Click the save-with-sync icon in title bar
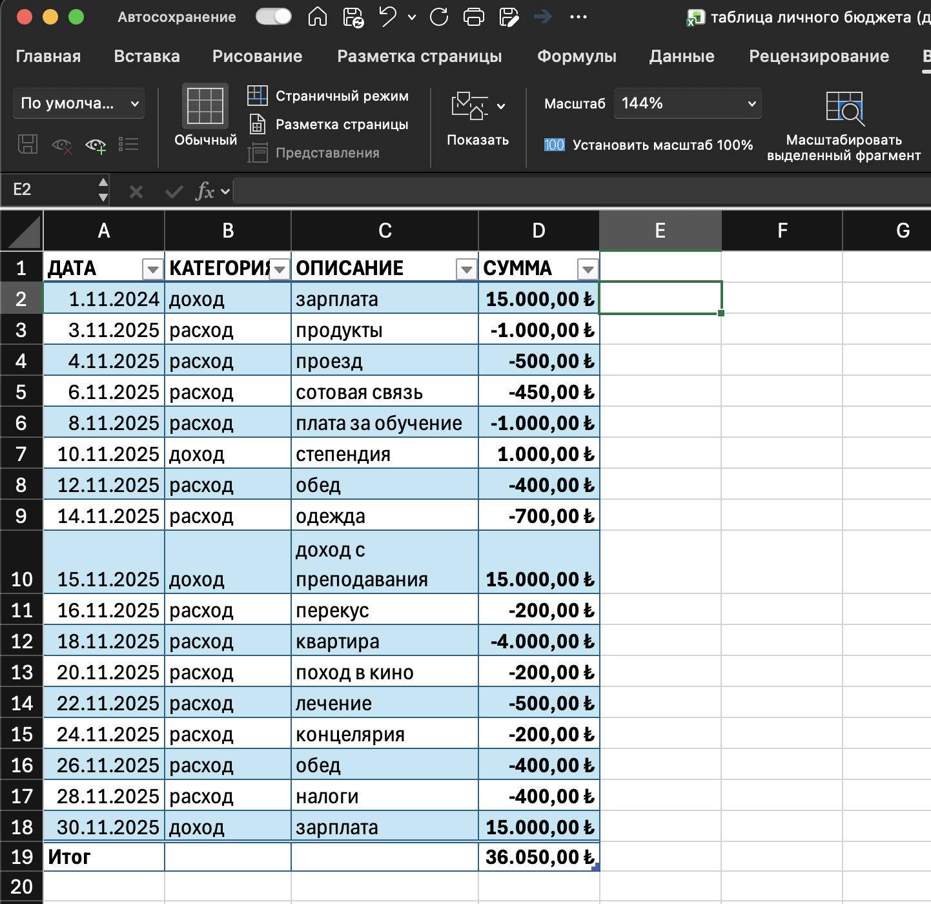931x904 pixels. click(x=353, y=17)
